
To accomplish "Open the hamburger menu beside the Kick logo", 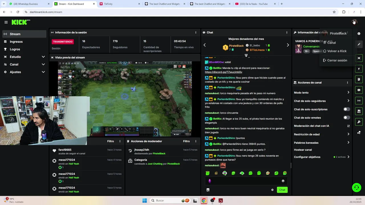I will point(6,22).
